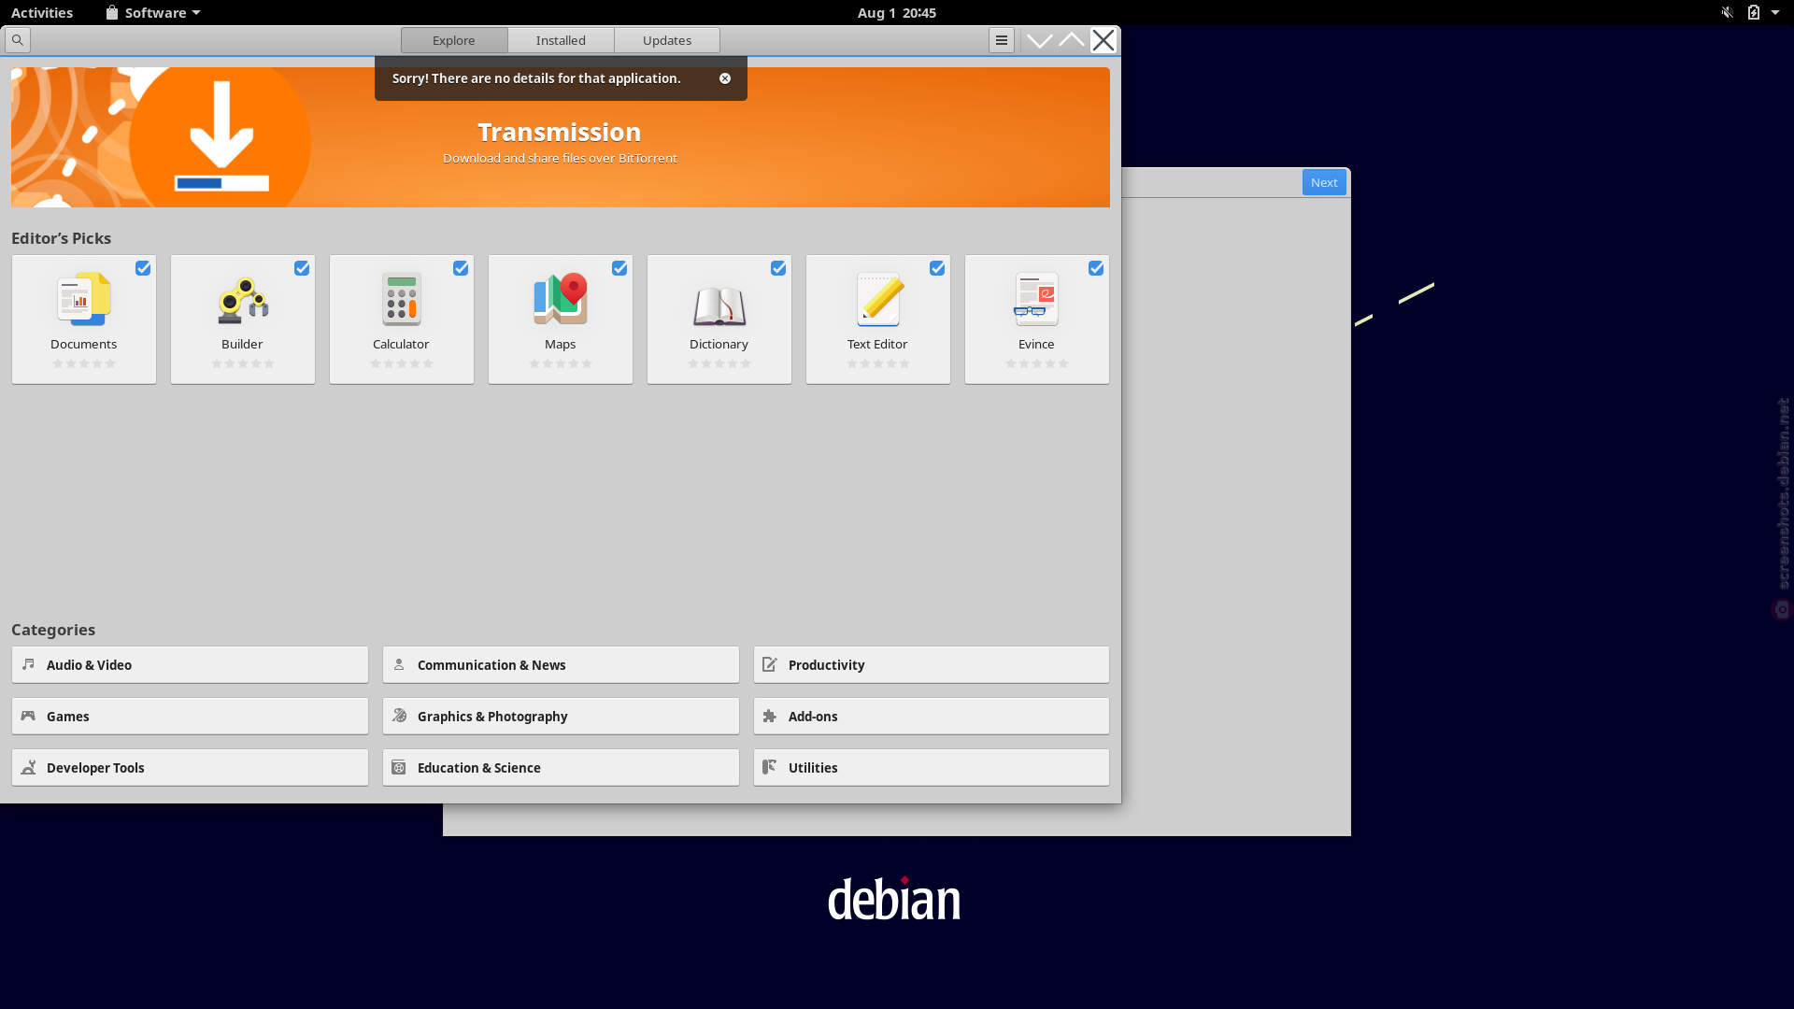This screenshot has width=1794, height=1009.
Task: Toggle the installed checkmark on Maps
Action: pos(619,268)
